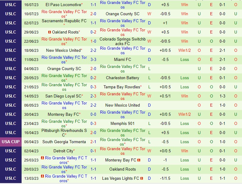Open Memphis 901 team link
This screenshot has height=184, width=242.
pyautogui.click(x=123, y=123)
